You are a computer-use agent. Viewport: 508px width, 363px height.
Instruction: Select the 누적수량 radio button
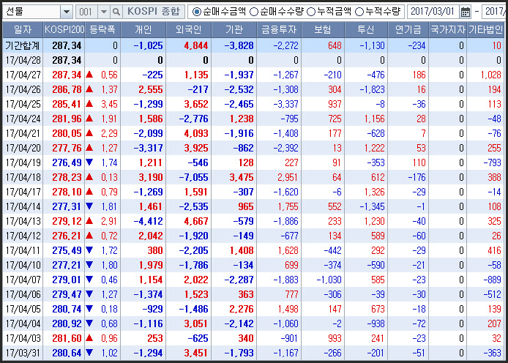click(x=359, y=12)
